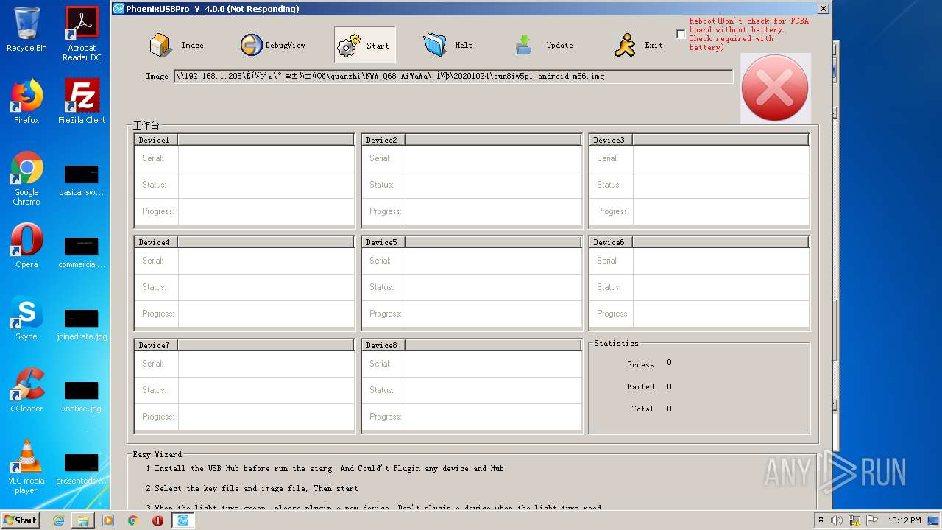Click the Exit running-man button
The width and height of the screenshot is (942, 530).
point(637,45)
